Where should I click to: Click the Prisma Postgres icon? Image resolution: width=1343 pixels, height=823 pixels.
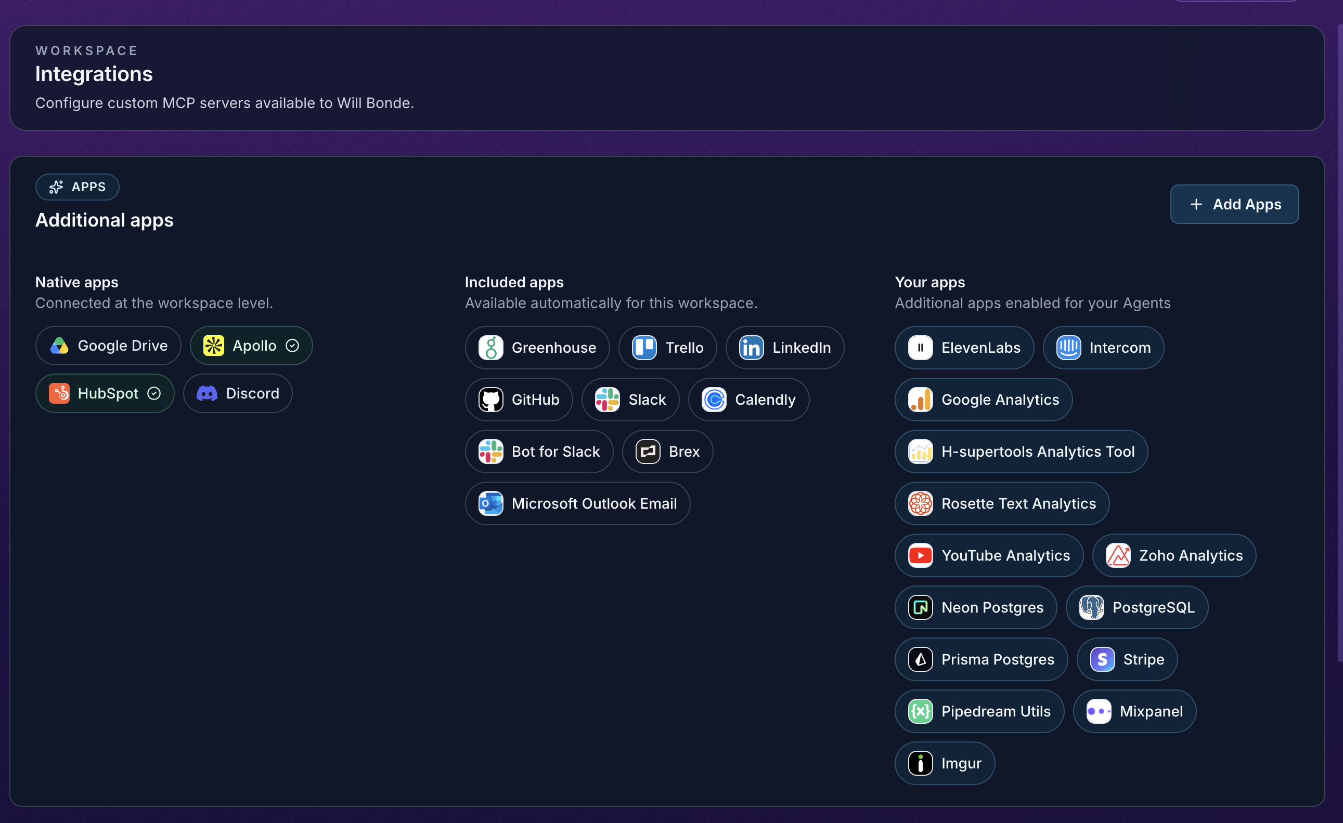point(921,659)
